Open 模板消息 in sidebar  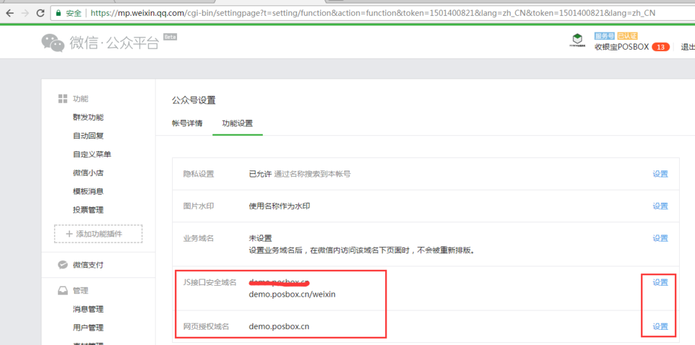pos(89,192)
